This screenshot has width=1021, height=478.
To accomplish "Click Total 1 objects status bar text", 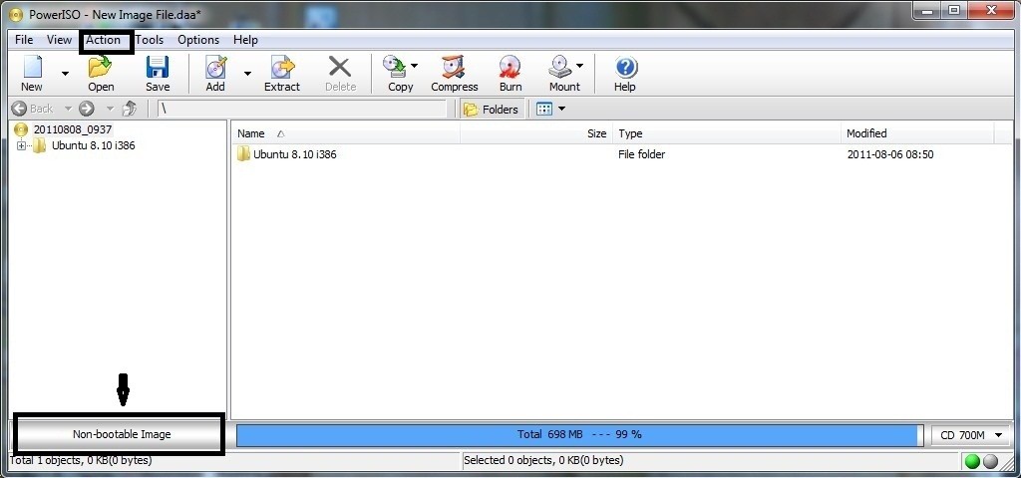I will 82,460.
